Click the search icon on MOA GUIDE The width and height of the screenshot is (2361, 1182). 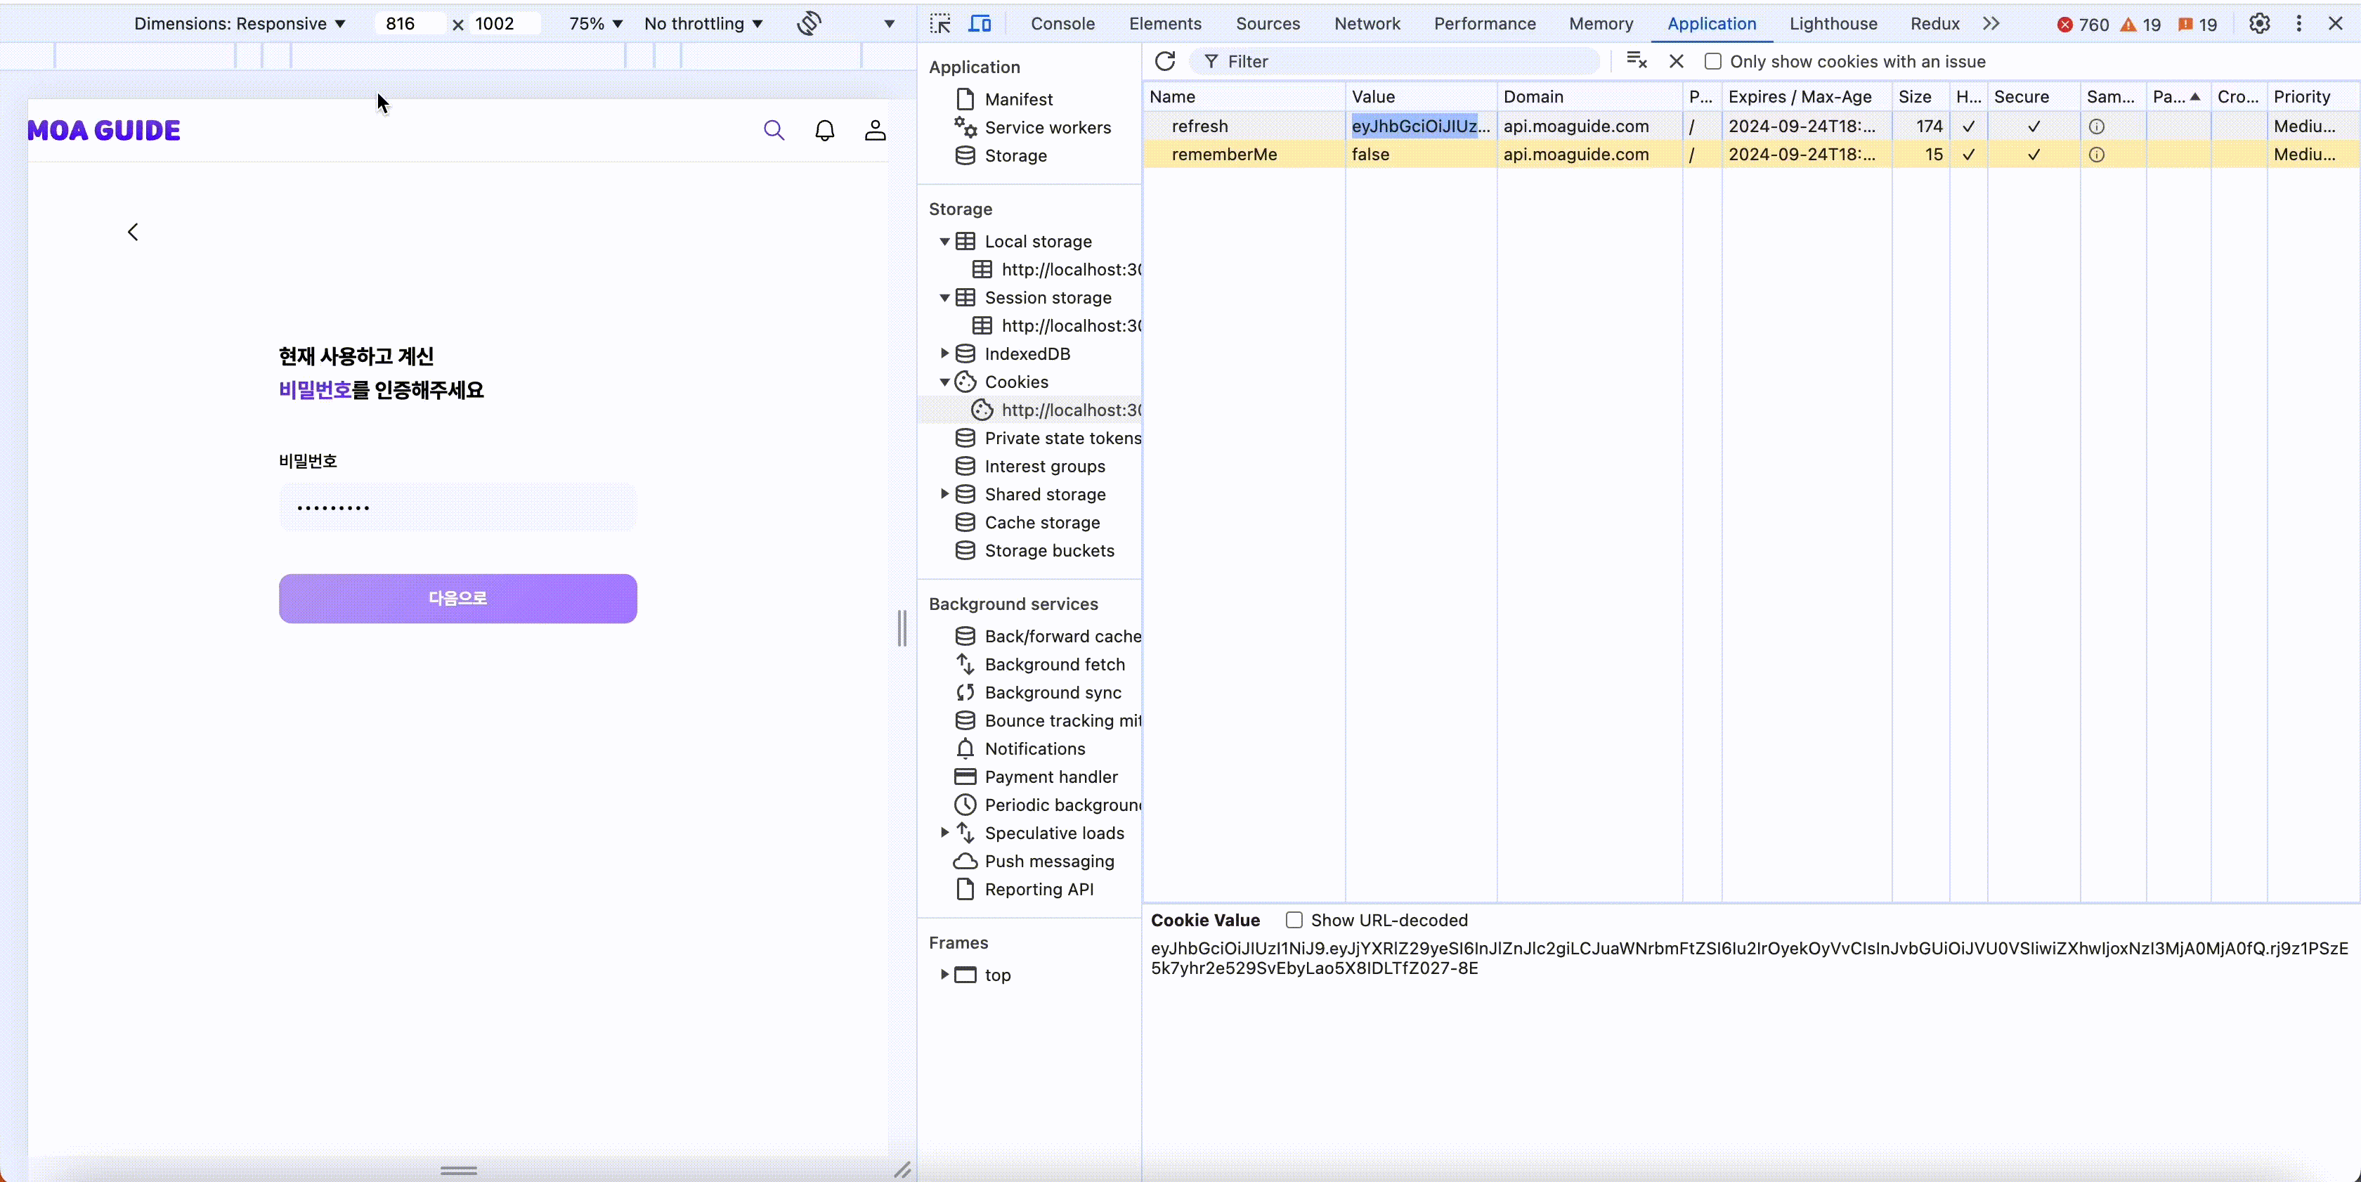click(774, 130)
